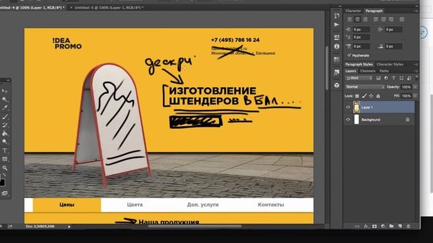This screenshot has height=243, width=433.
Task: Click Цвета in the mockup menu
Action: 135,205
